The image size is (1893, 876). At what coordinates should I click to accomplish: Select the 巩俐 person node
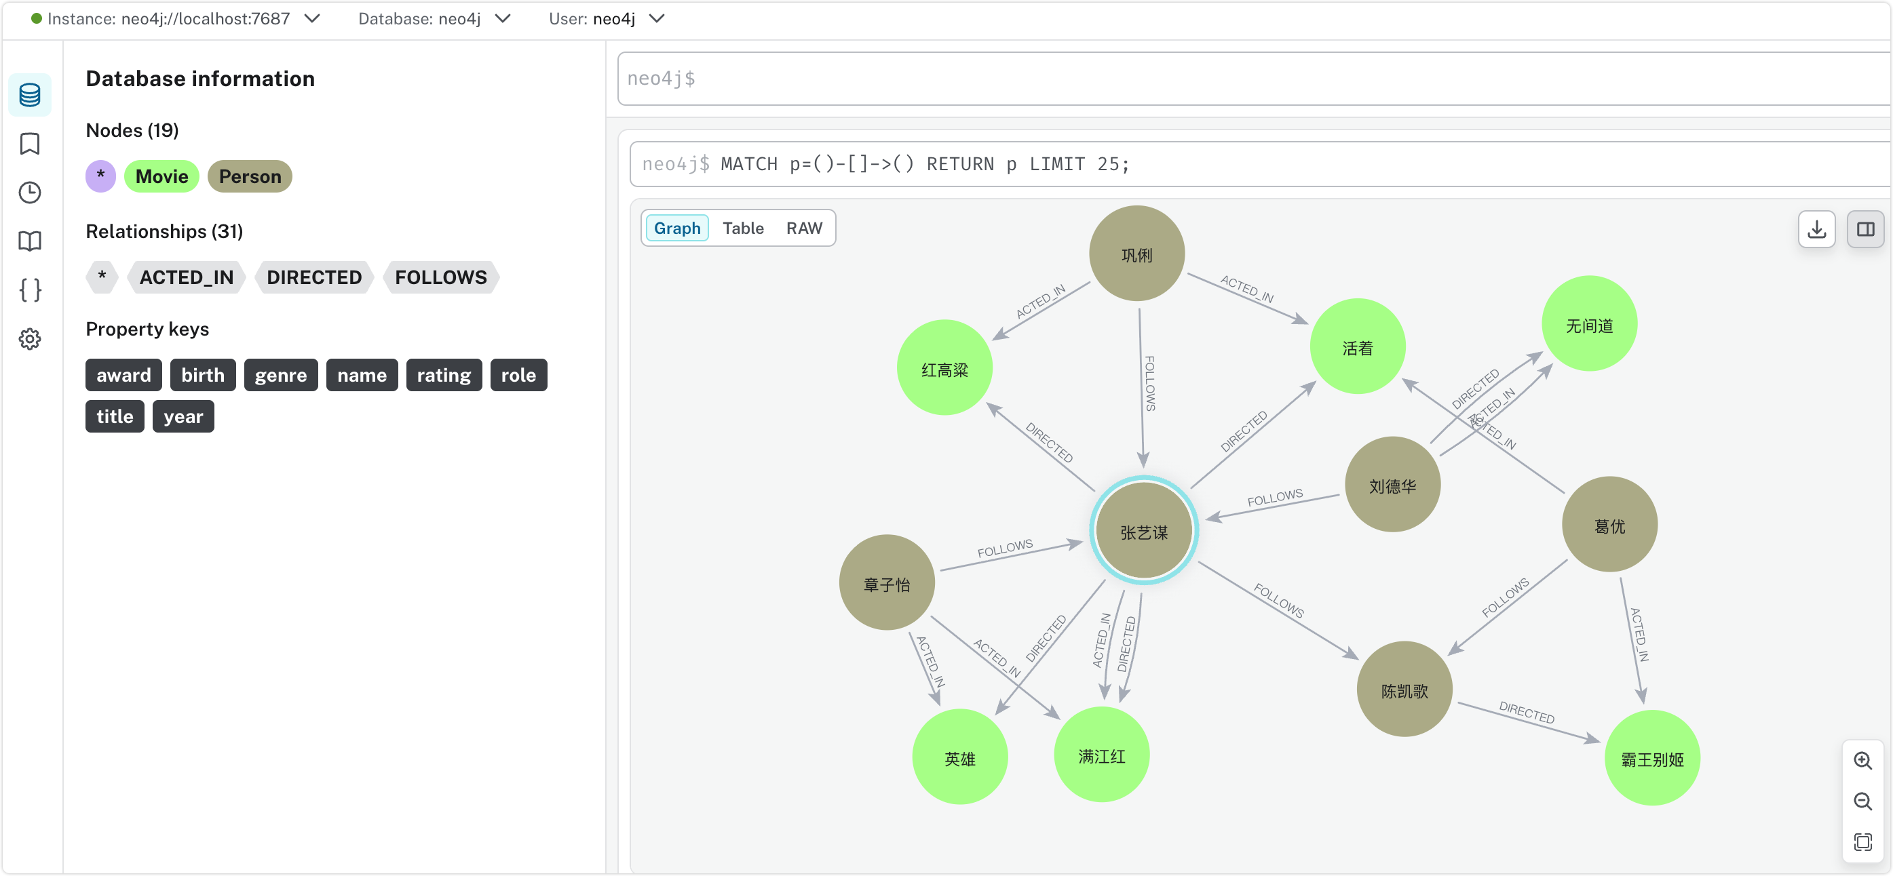pos(1136,254)
